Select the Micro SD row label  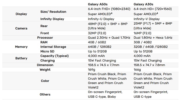pos(47,51)
